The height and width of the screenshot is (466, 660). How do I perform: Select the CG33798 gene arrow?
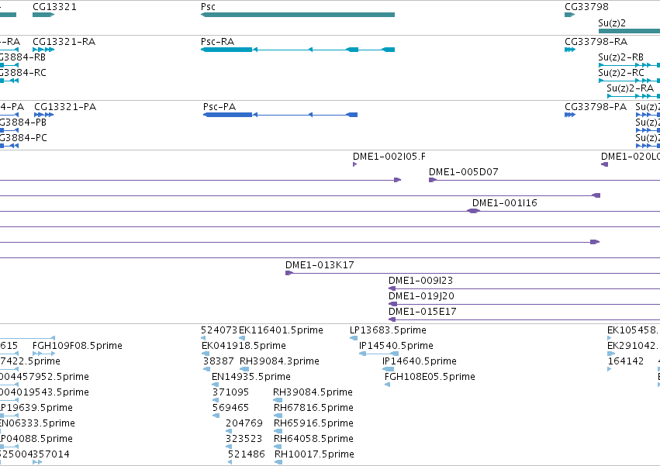[569, 15]
